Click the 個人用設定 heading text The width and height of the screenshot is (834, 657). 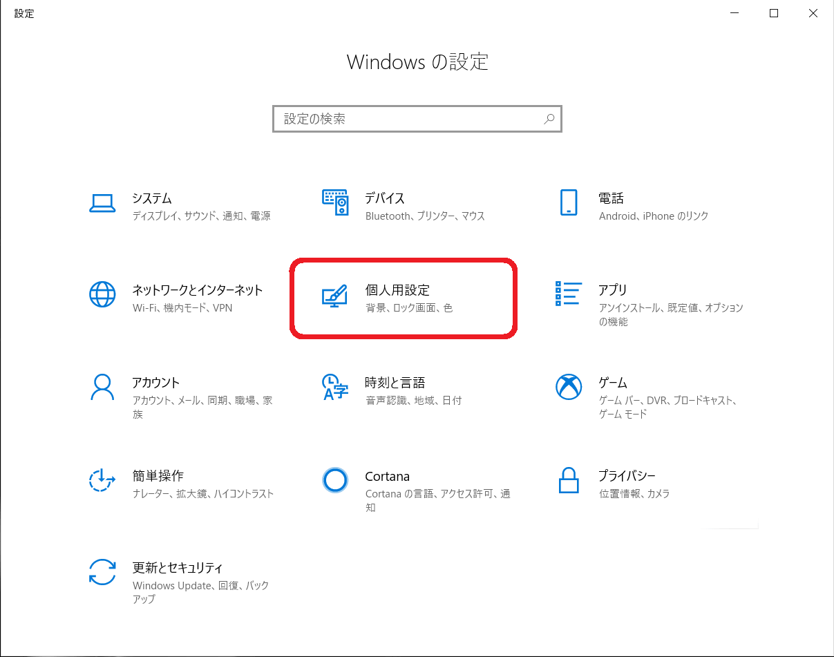coord(397,290)
